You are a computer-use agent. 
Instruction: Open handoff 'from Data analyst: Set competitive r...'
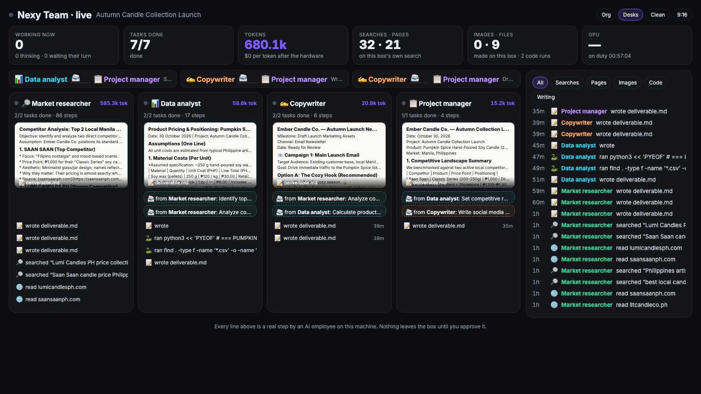458,198
